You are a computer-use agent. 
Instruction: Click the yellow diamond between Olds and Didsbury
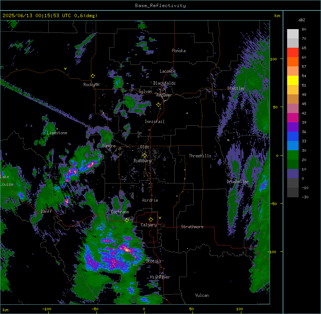click(x=144, y=156)
